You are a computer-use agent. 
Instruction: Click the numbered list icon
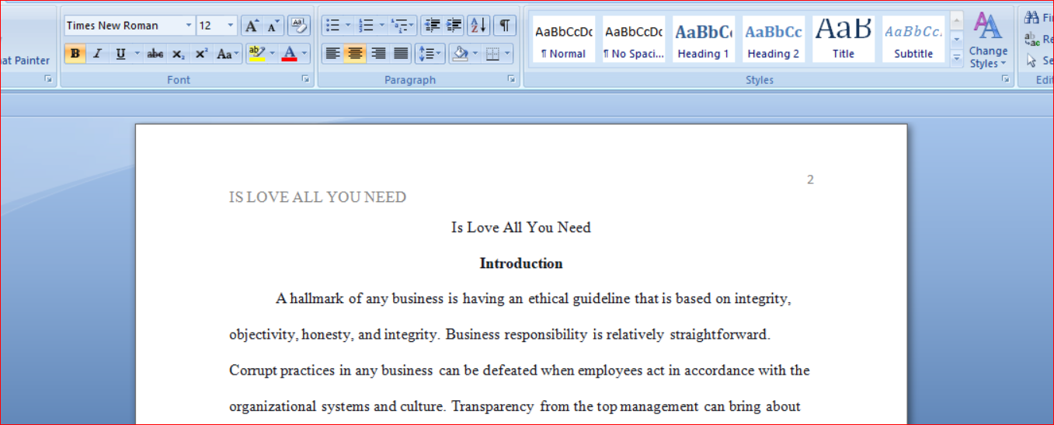pyautogui.click(x=366, y=26)
